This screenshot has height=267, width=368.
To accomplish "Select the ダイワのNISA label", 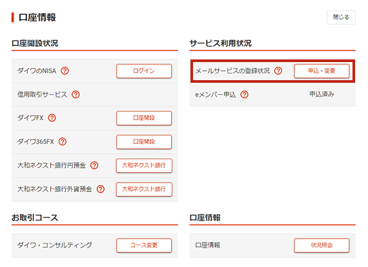I will [37, 70].
